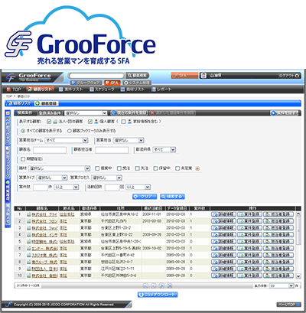306x313 pixels.
Task: Open the TOP menu item
Action: [14, 90]
